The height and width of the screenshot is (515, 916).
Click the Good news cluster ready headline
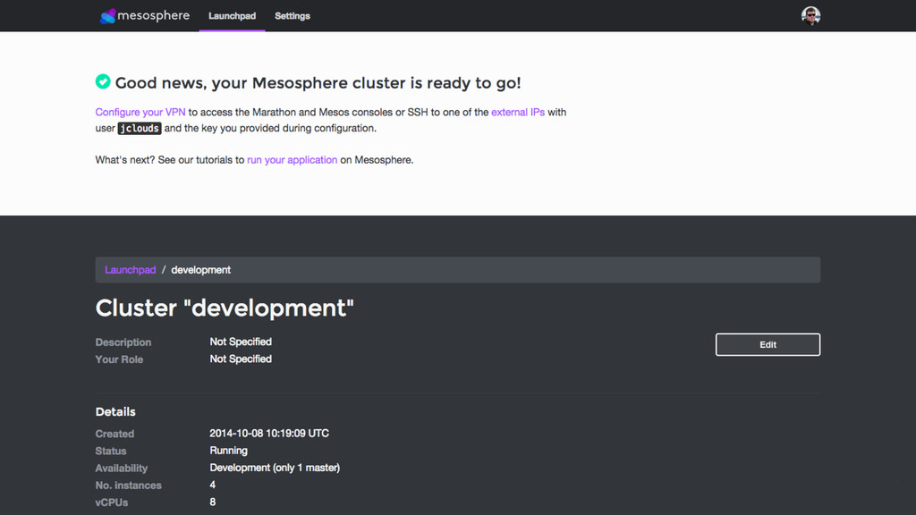[x=318, y=83]
